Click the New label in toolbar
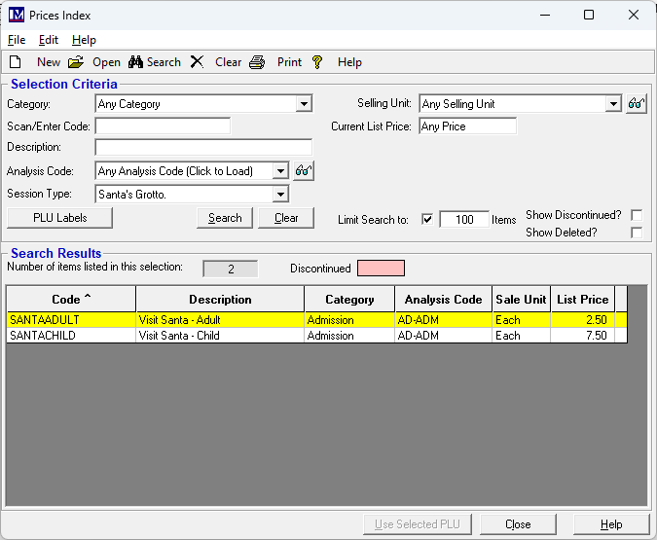This screenshot has width=657, height=540. (x=49, y=62)
